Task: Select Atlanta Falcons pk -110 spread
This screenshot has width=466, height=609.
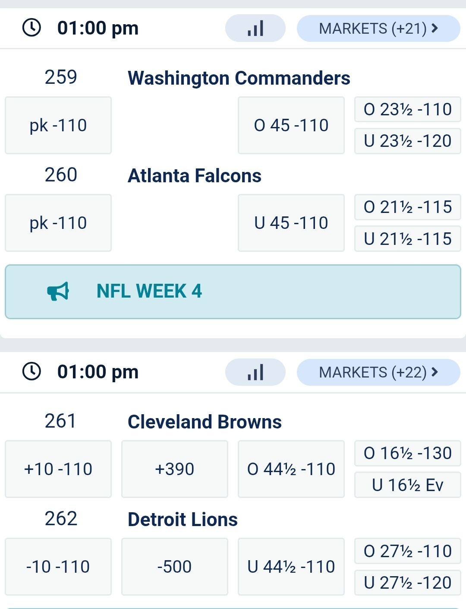Action: (x=58, y=223)
